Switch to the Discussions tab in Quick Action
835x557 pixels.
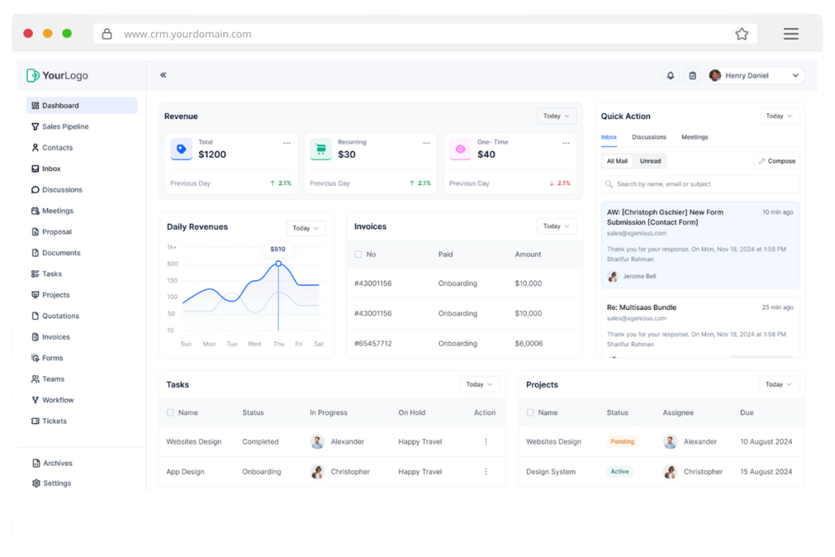coord(649,137)
